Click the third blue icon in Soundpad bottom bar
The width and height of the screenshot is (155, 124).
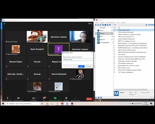[x=101, y=97]
